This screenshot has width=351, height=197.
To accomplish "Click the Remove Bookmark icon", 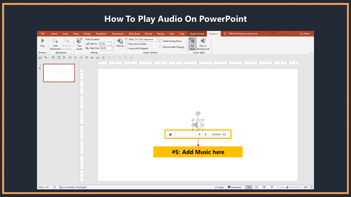I will coord(67,41).
